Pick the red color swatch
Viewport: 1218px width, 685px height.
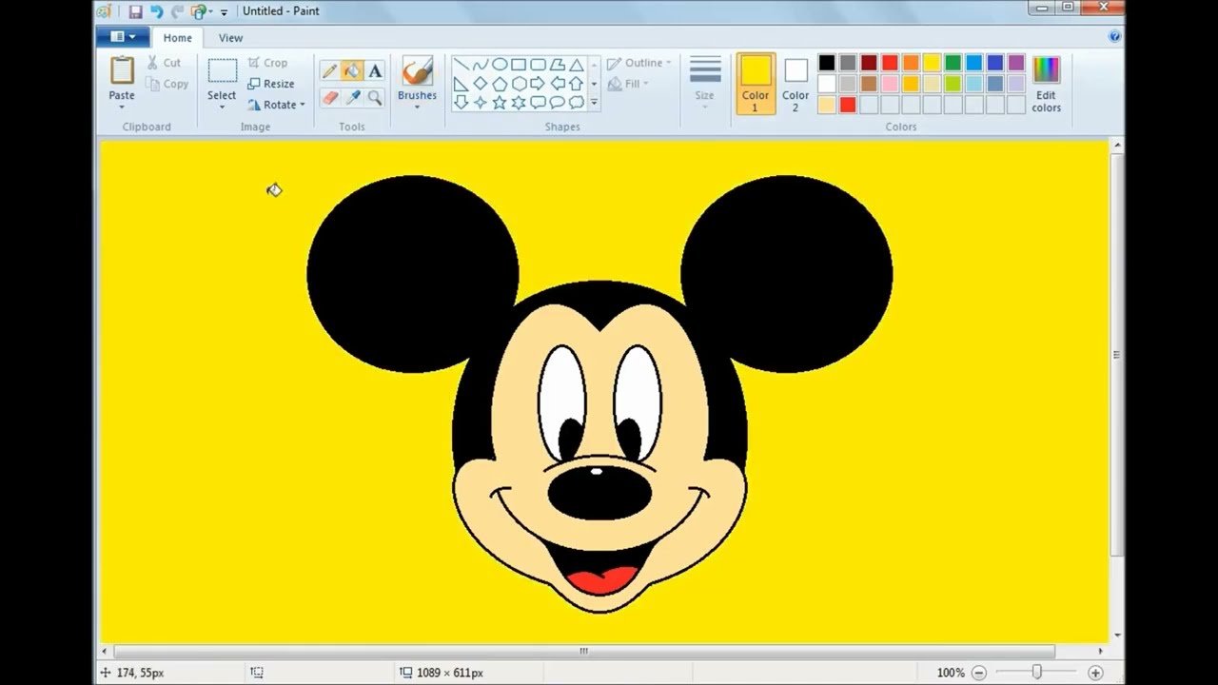[890, 63]
